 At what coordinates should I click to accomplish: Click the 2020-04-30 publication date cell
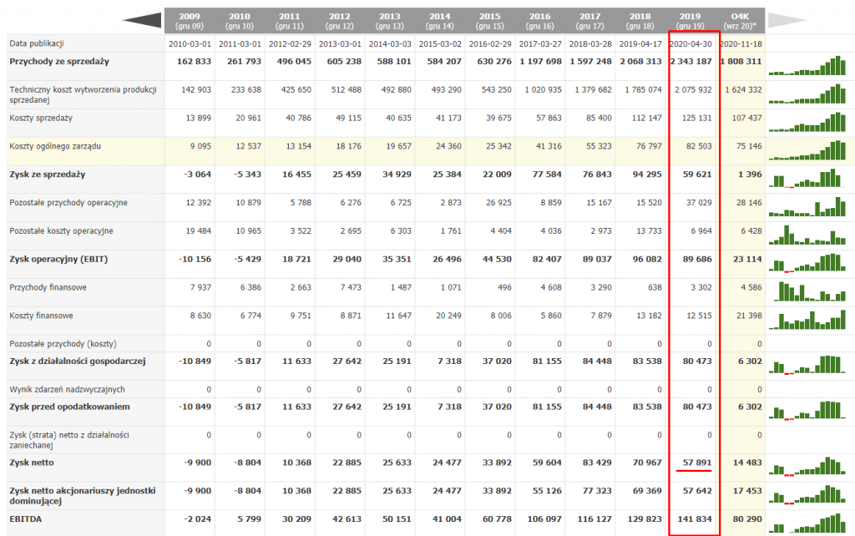click(692, 43)
